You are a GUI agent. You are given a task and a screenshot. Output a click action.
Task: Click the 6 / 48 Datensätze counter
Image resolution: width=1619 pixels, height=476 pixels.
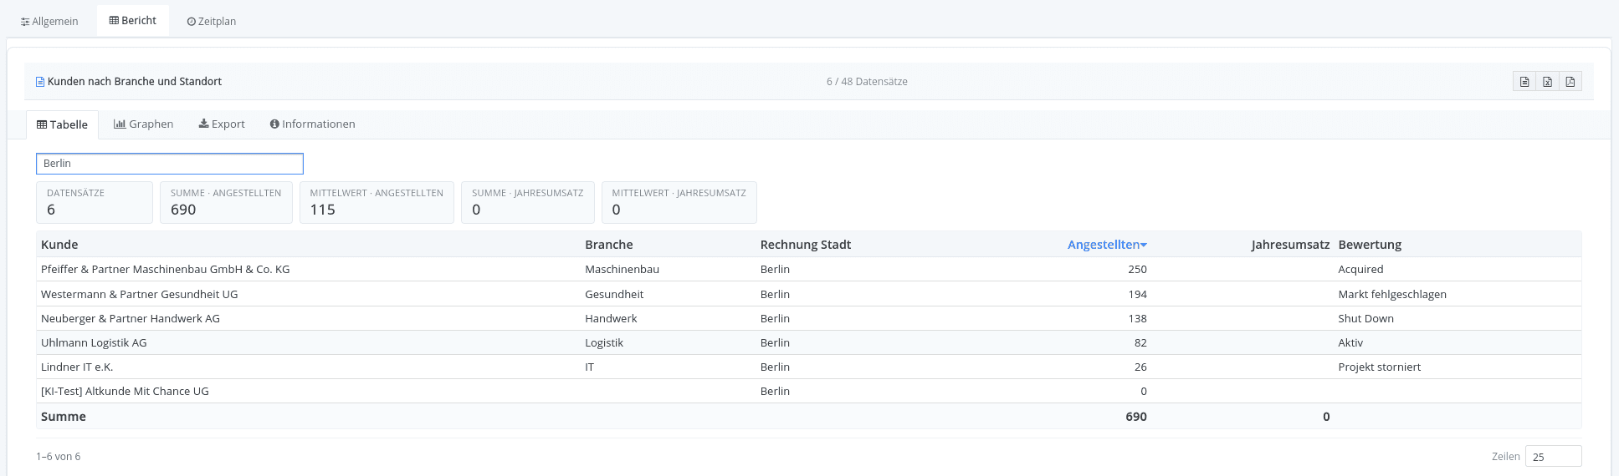point(867,81)
